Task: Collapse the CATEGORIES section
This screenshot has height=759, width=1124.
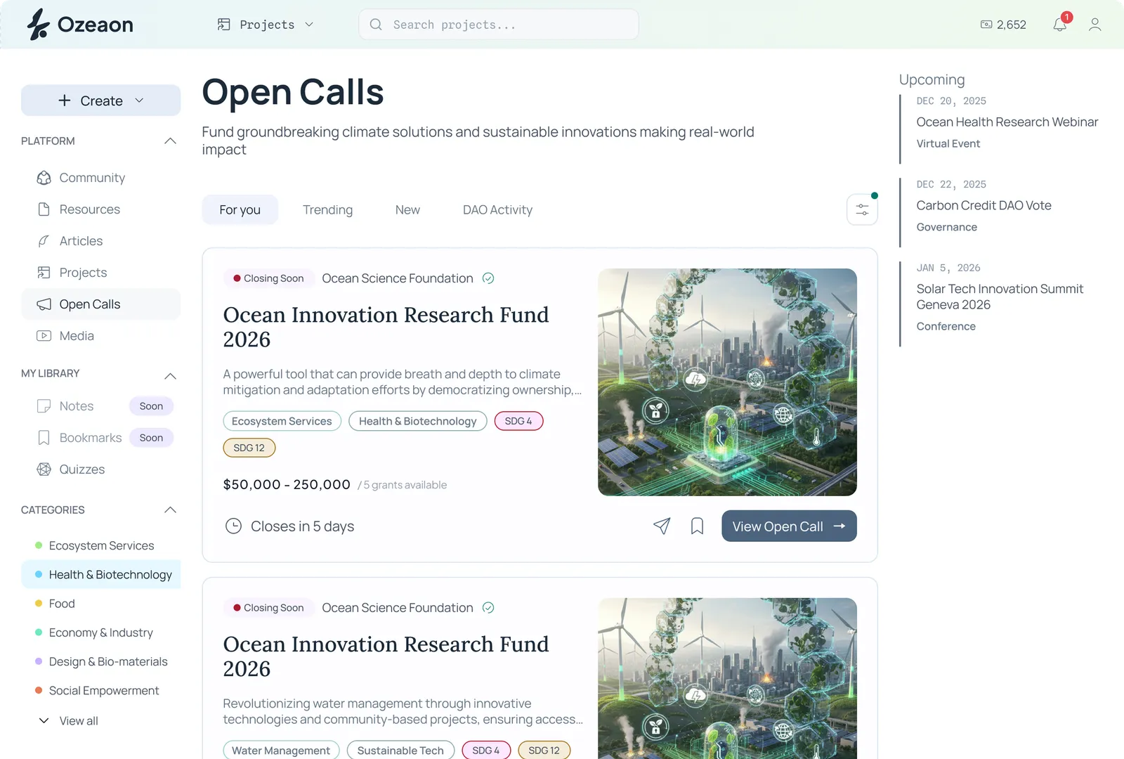Action: pyautogui.click(x=170, y=510)
